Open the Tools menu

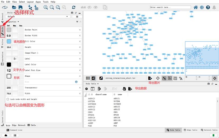[x=46, y=2]
